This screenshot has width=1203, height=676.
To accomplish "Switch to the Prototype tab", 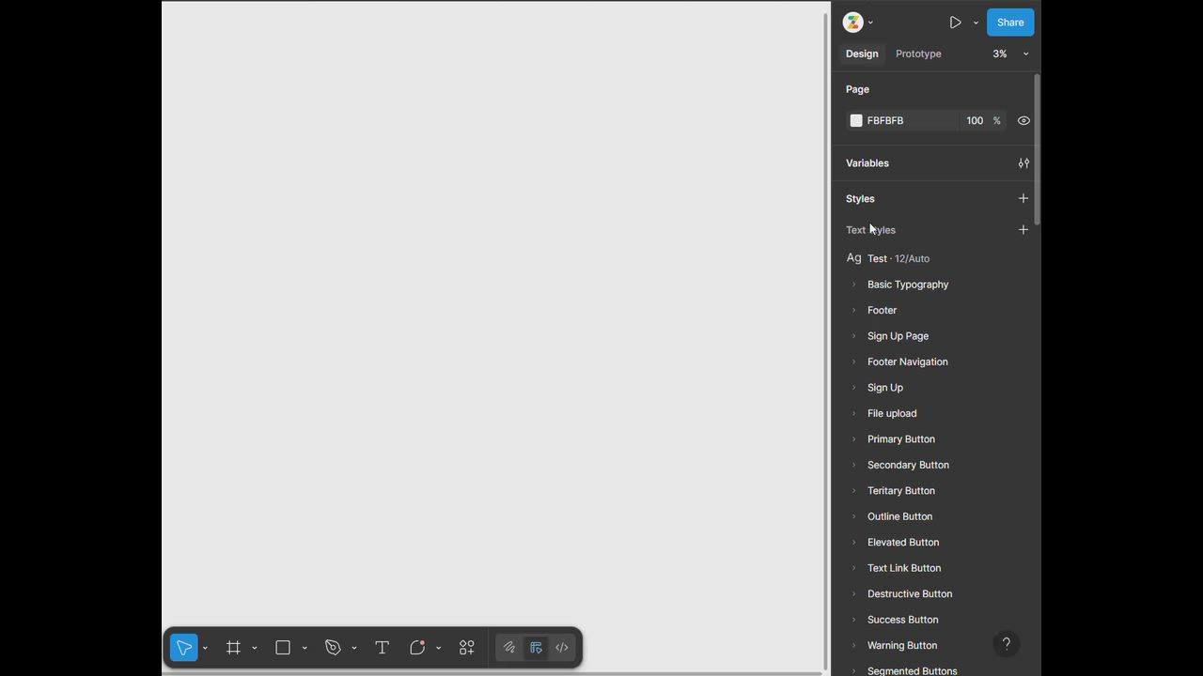I will coord(918,54).
